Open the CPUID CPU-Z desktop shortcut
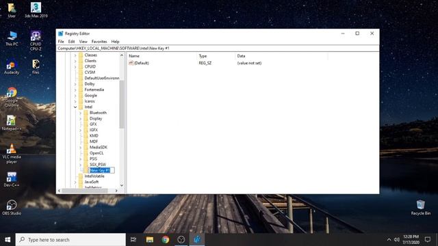Screen dimensions: 438x246 pyautogui.click(x=36, y=41)
